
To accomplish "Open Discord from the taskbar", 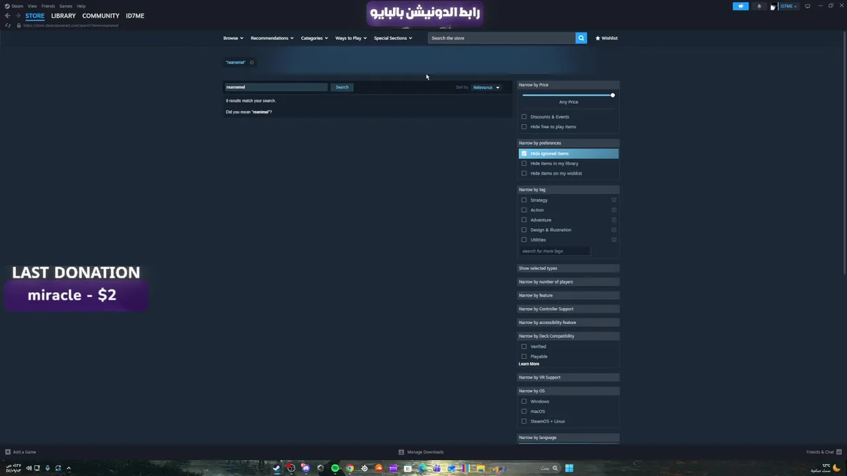I will pyautogui.click(x=306, y=468).
